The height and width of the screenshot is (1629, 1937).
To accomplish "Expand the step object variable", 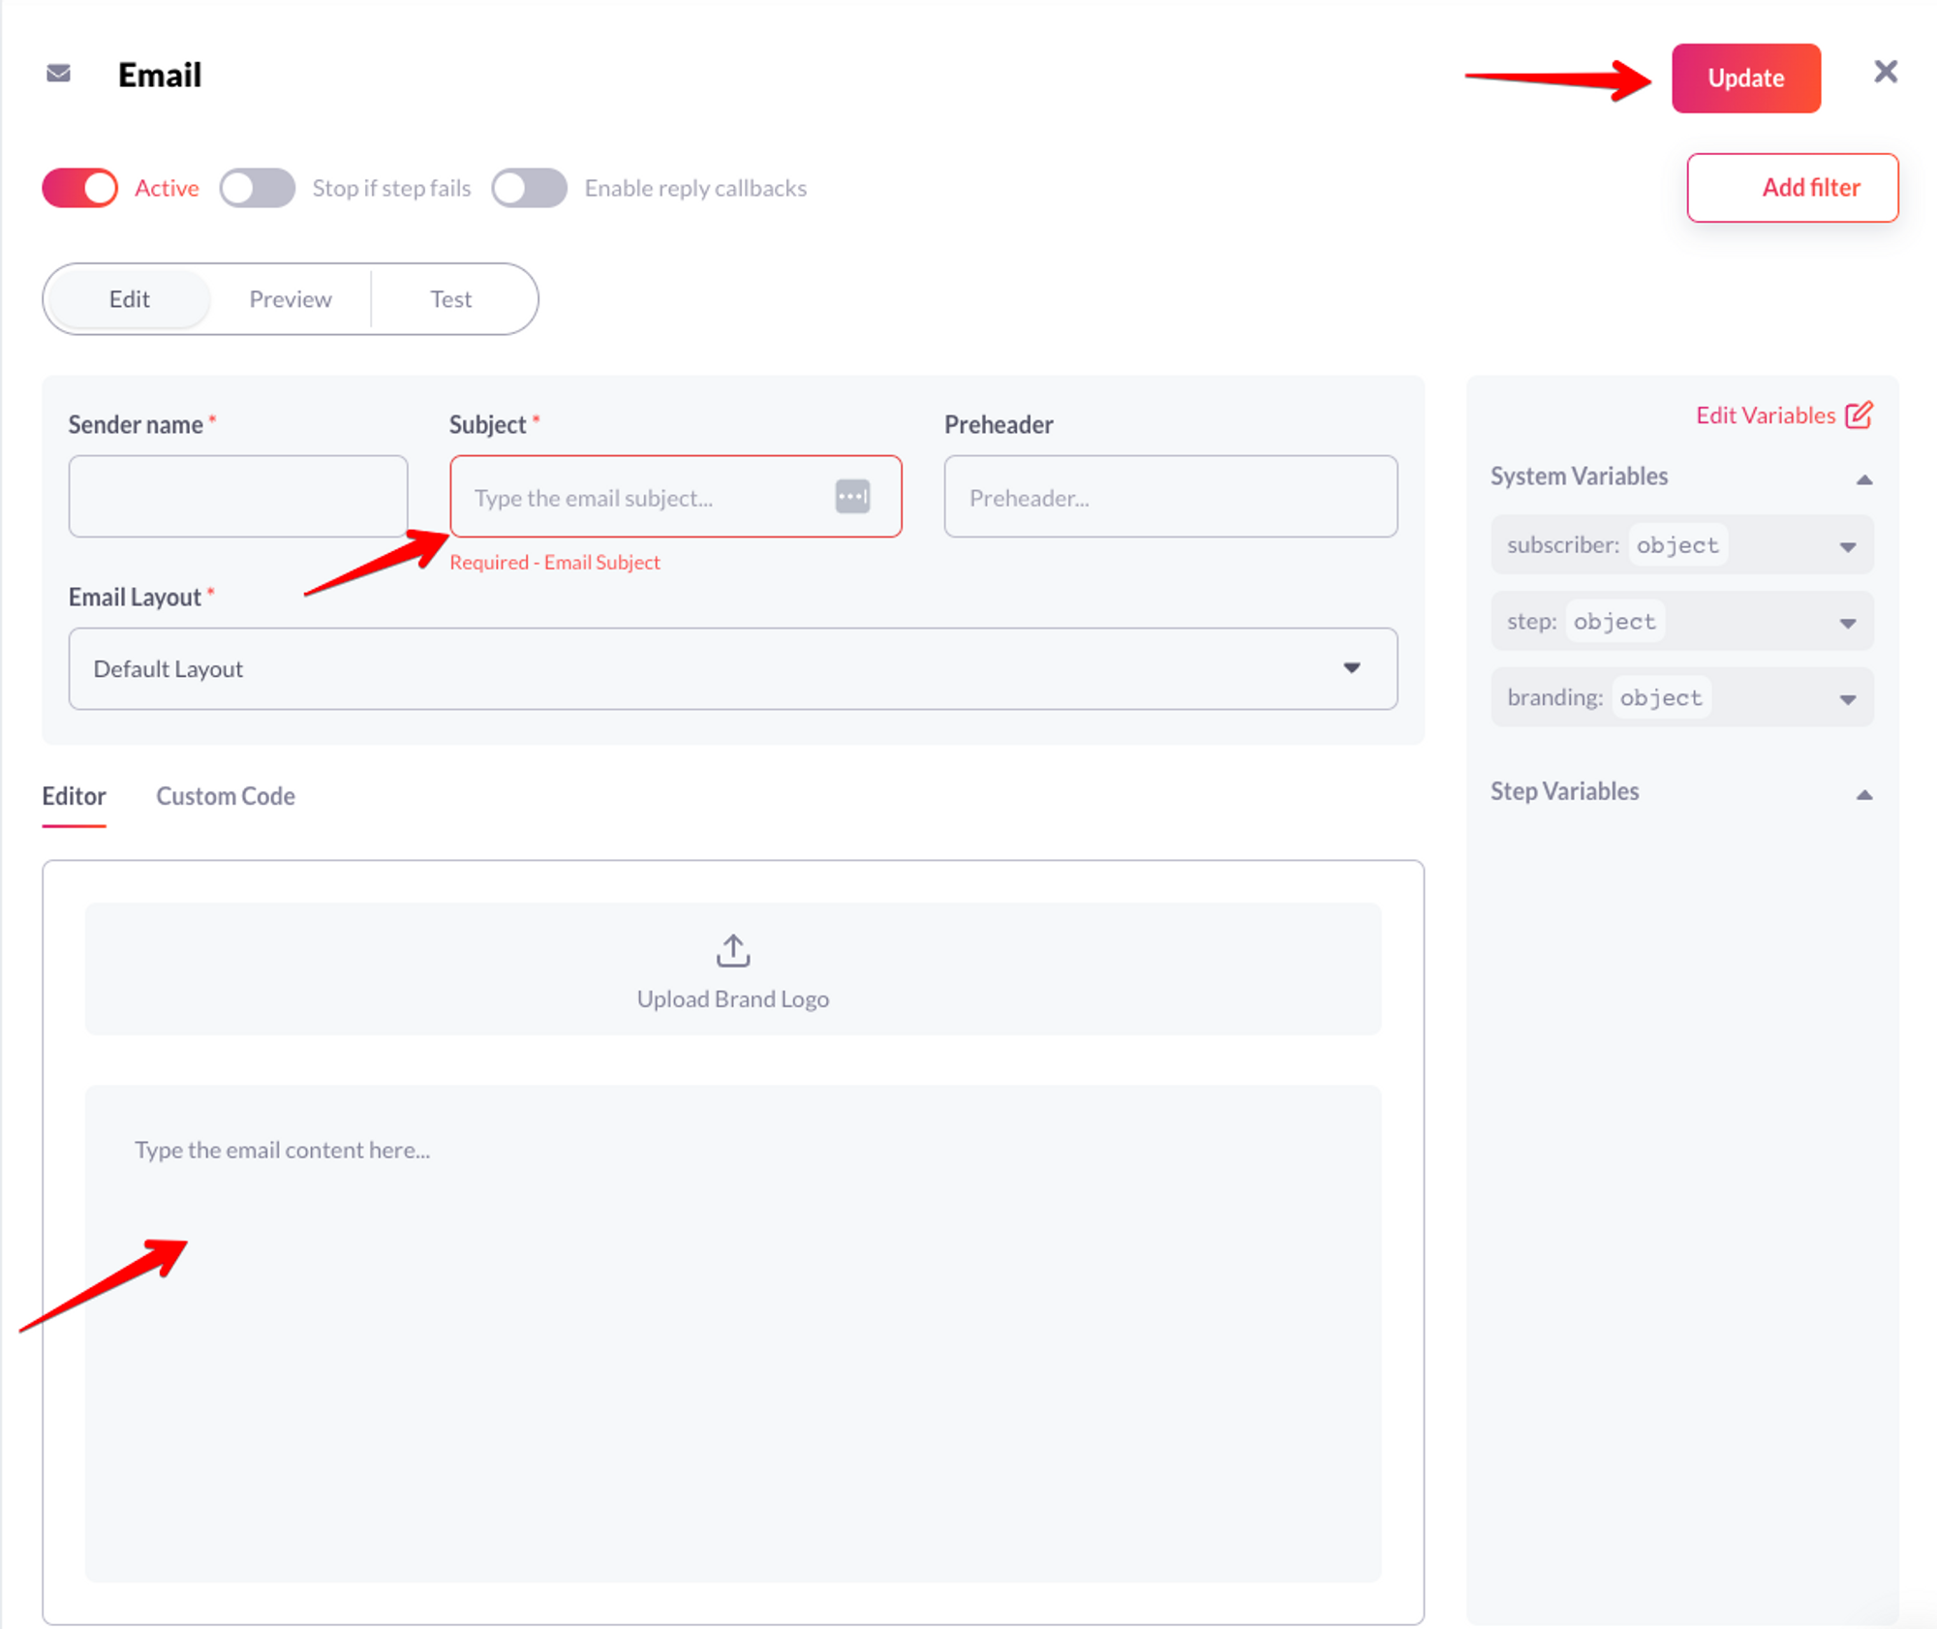I will 1847,623.
